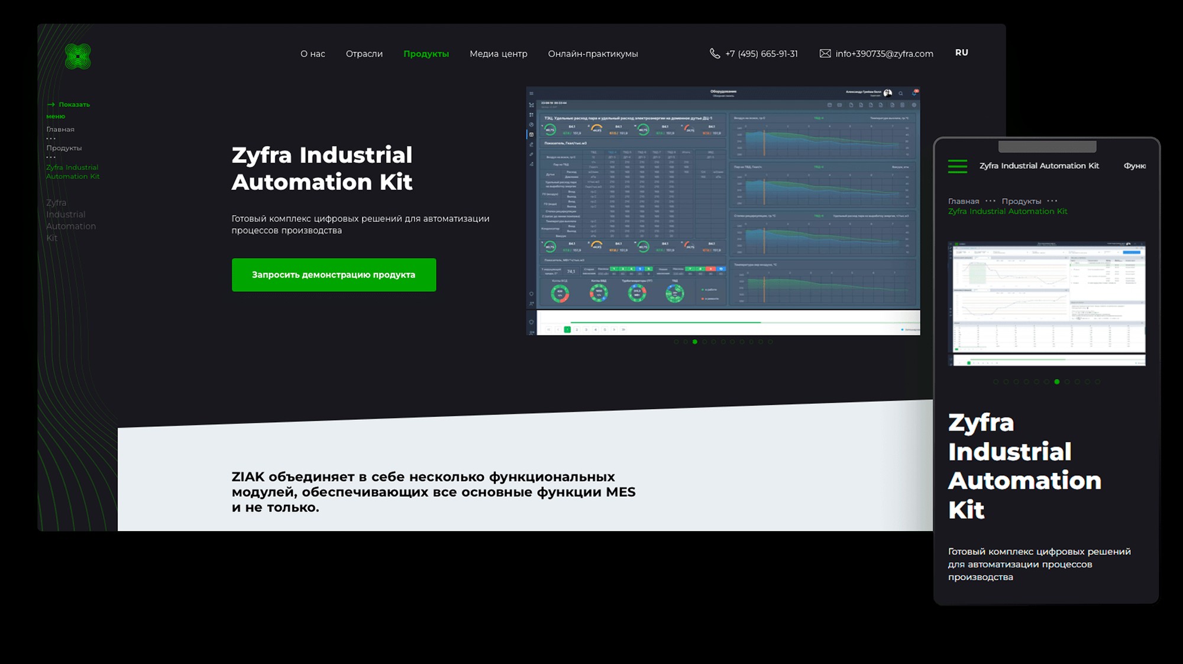Click faded sidebar title Zyfra Industrial Automation Kit
This screenshot has width=1183, height=664.
coord(71,220)
